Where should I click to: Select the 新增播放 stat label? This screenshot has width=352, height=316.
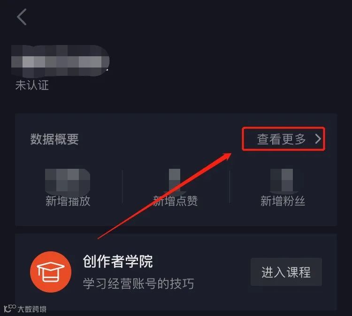click(x=68, y=201)
